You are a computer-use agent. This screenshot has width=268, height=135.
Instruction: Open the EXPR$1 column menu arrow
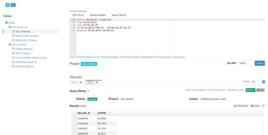tap(110, 113)
